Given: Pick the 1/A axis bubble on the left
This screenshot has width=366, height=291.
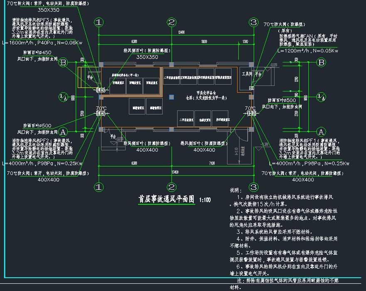Looking at the screenshot, I should tap(63, 97).
